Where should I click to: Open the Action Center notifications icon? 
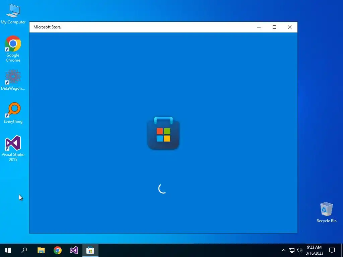click(x=332, y=250)
